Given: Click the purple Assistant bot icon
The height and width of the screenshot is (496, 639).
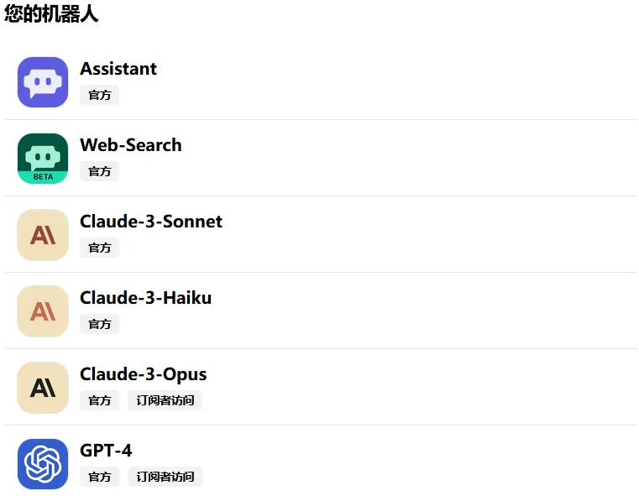Looking at the screenshot, I should (x=43, y=82).
